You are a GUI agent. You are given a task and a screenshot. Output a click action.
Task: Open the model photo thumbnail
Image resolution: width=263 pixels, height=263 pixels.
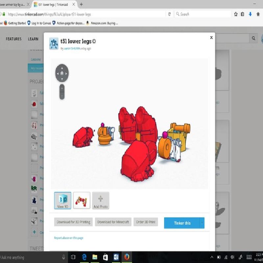tap(82, 201)
